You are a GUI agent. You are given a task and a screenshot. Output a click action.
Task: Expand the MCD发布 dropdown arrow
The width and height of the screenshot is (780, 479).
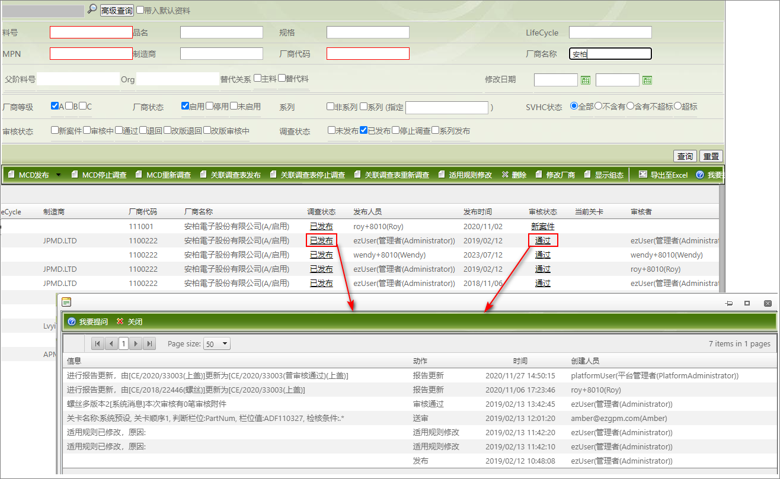[58, 175]
